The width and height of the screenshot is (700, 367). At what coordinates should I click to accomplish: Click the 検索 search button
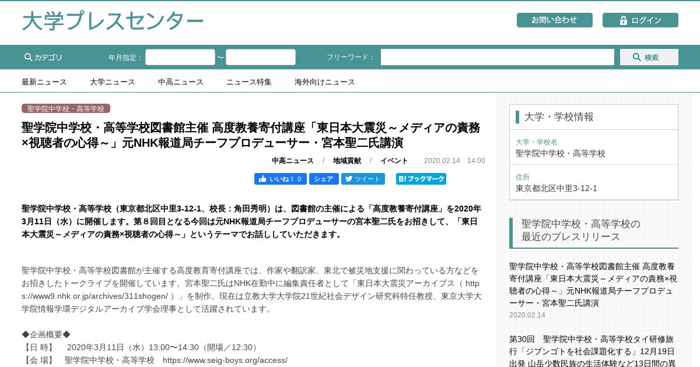tap(649, 57)
